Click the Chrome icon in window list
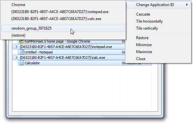The image size is (193, 124). click(x=22, y=41)
